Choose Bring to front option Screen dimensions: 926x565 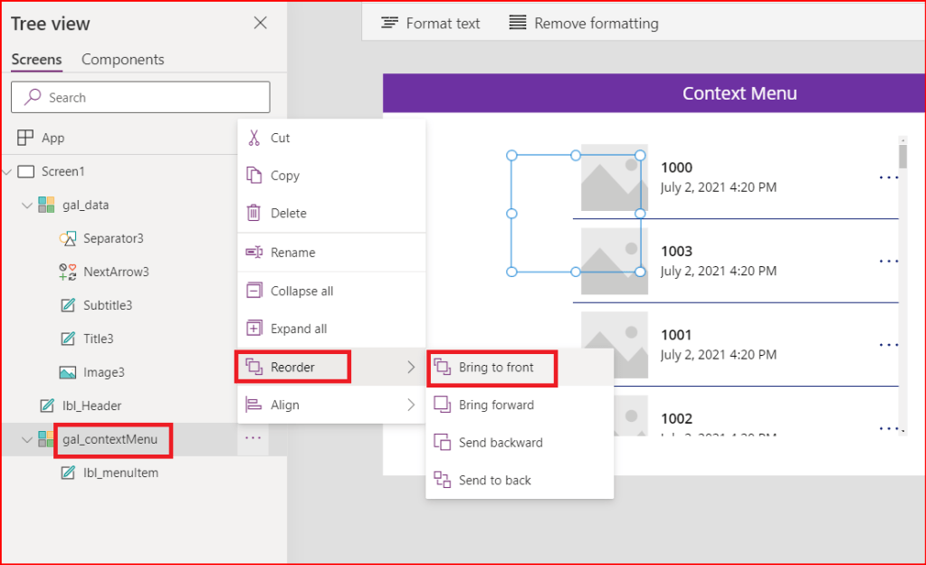pos(495,368)
